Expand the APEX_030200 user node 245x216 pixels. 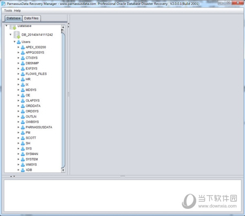pyautogui.click(x=18, y=47)
